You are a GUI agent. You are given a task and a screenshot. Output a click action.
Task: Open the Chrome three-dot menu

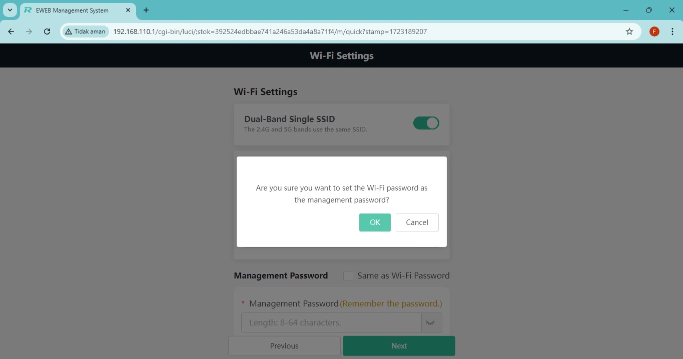click(x=672, y=31)
